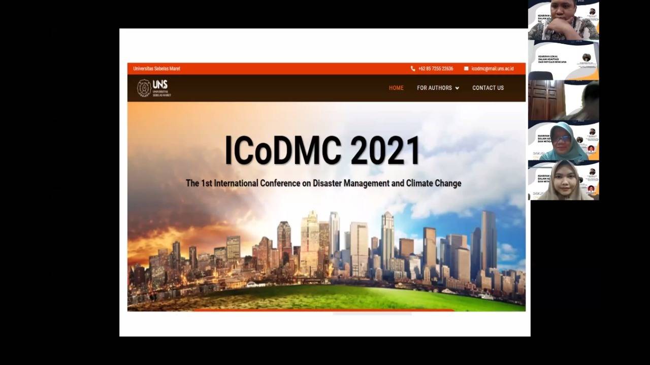
Task: Select the participant tile showing only the slide
Action: pos(563,60)
